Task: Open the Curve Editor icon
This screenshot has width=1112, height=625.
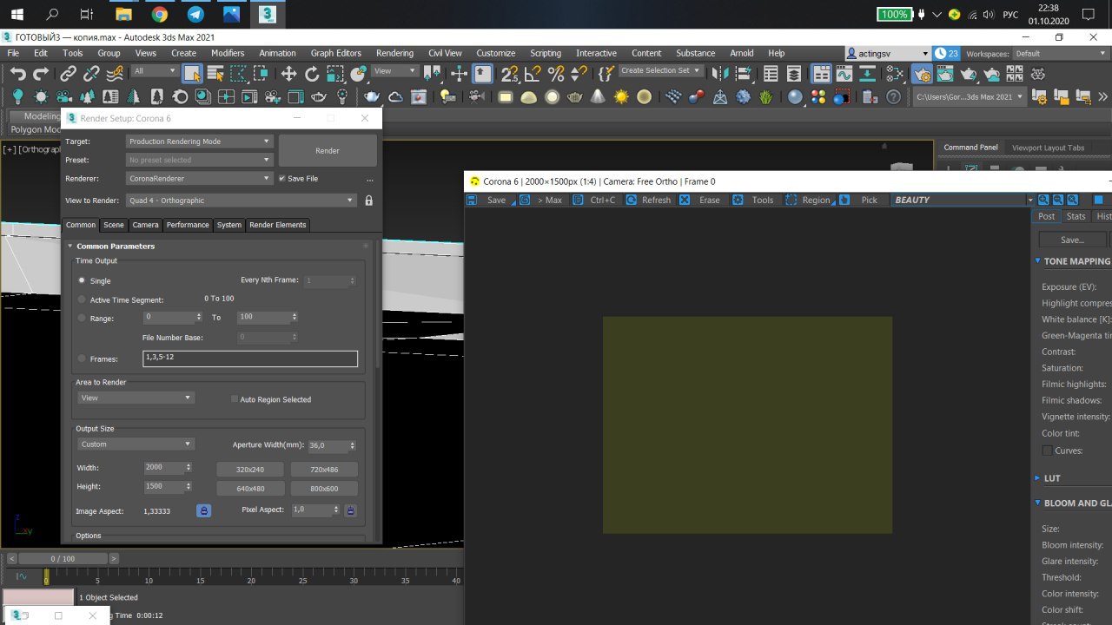Action: tap(844, 74)
